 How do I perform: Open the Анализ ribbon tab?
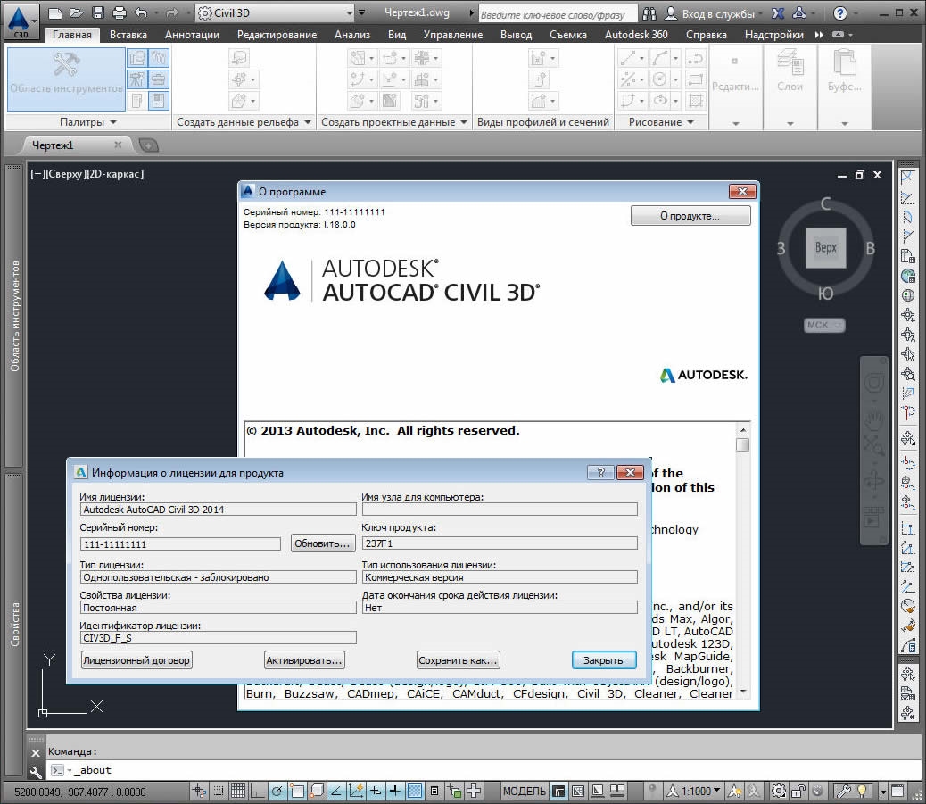click(x=351, y=35)
